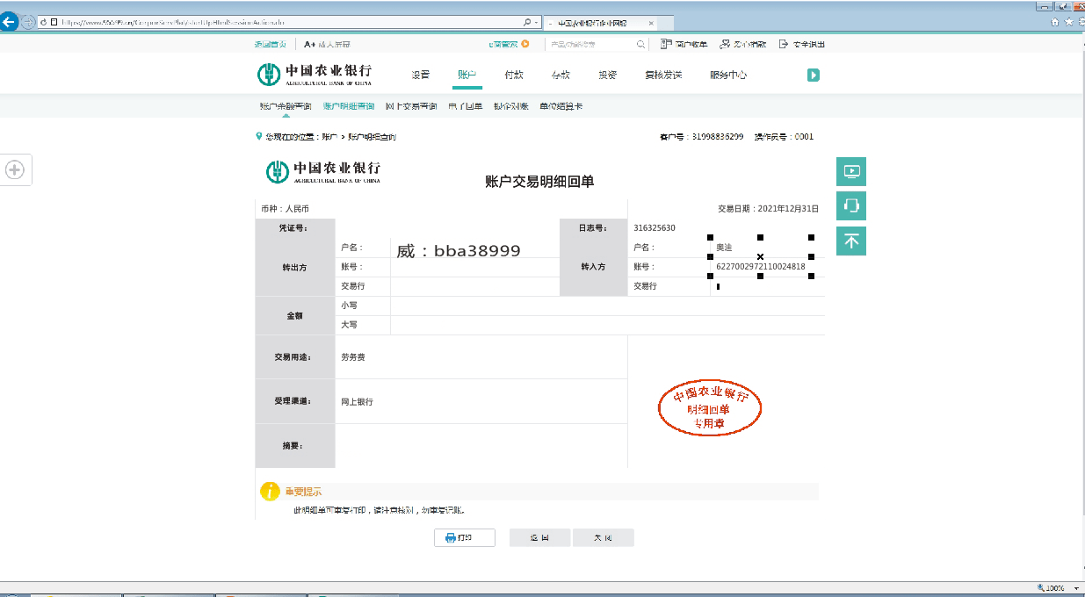This screenshot has height=597, width=1085.
Task: Expand the circular plus icon on the left edge
Action: coord(15,170)
